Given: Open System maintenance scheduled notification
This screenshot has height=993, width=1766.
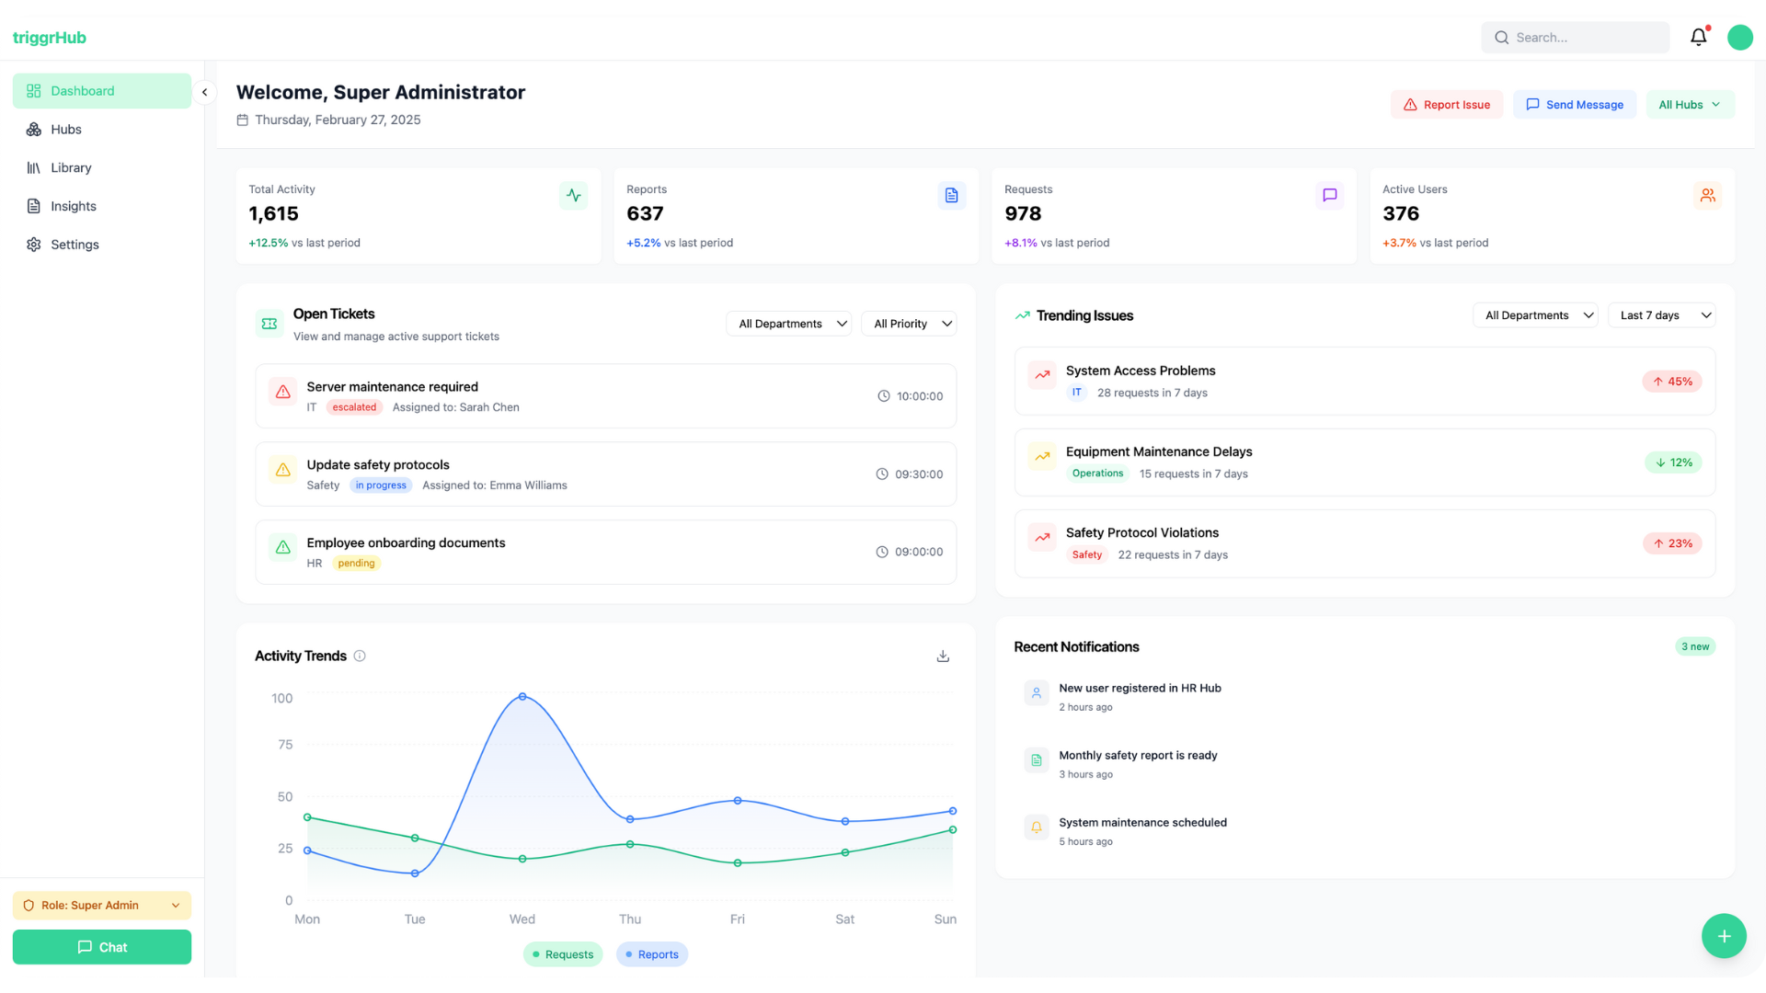Looking at the screenshot, I should (x=1365, y=831).
